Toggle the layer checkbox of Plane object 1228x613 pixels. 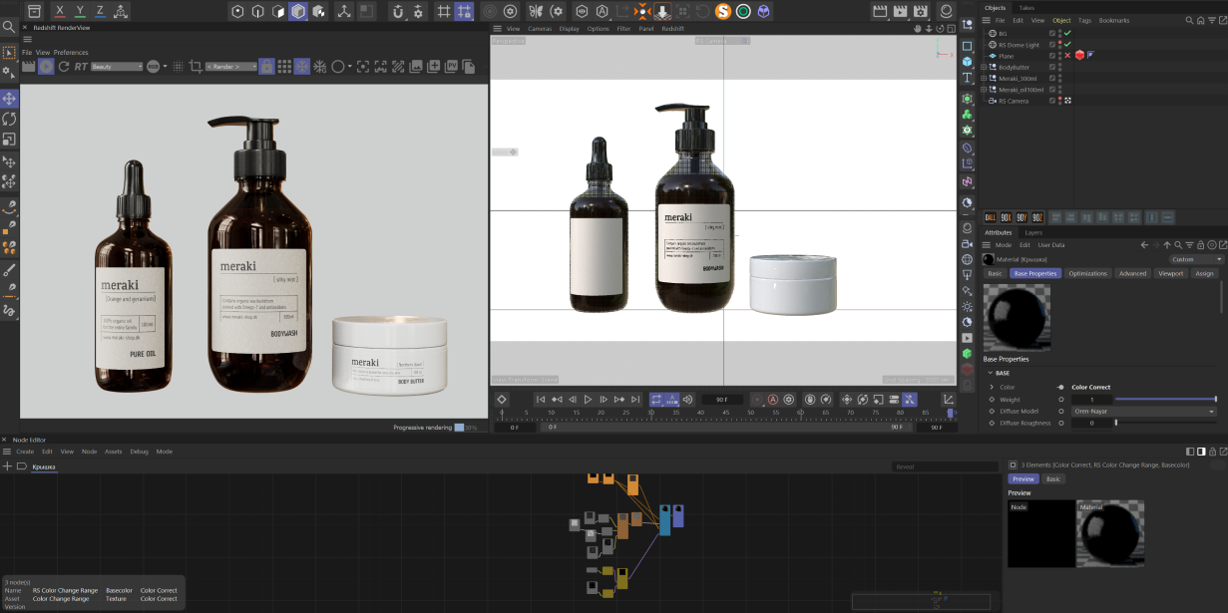pos(1051,56)
